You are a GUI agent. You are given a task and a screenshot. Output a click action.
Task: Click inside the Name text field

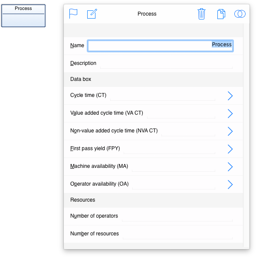[160, 46]
